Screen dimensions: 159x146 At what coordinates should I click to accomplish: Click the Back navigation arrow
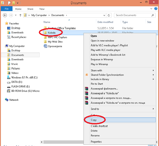click(4, 15)
